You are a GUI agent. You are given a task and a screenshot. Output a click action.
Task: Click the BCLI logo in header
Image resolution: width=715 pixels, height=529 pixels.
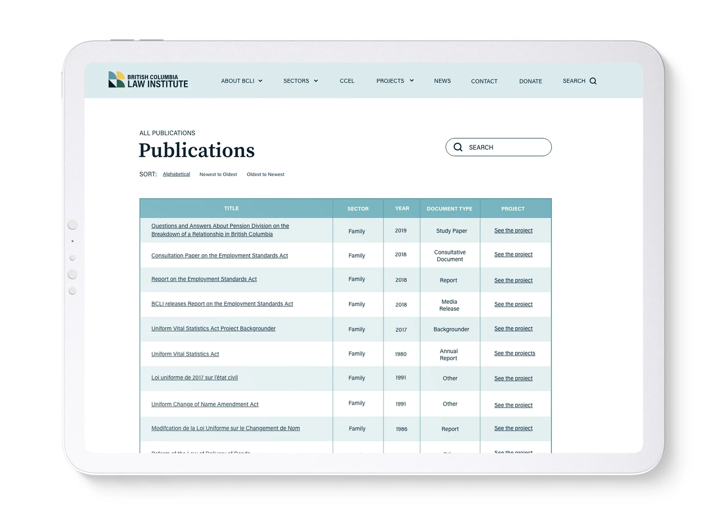click(148, 80)
